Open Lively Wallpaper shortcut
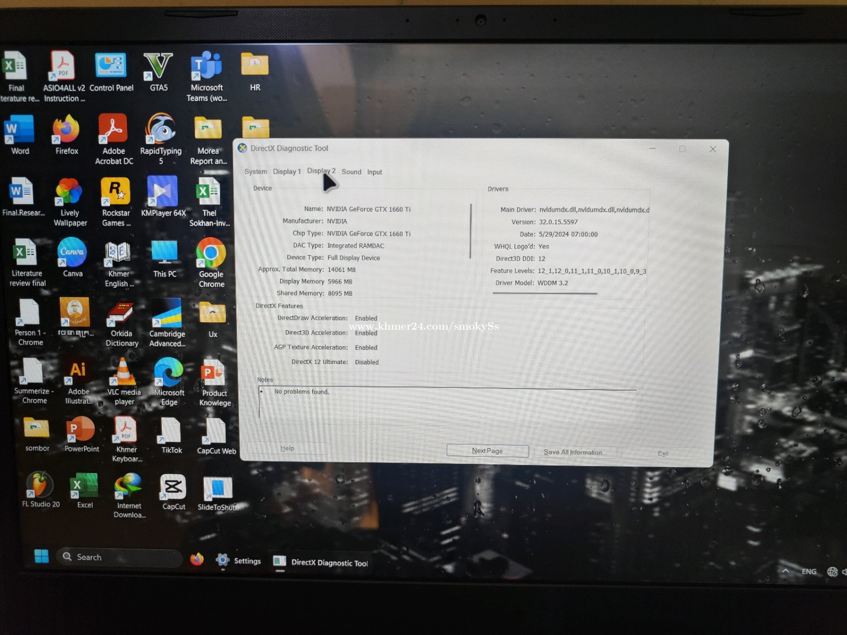 70,202
